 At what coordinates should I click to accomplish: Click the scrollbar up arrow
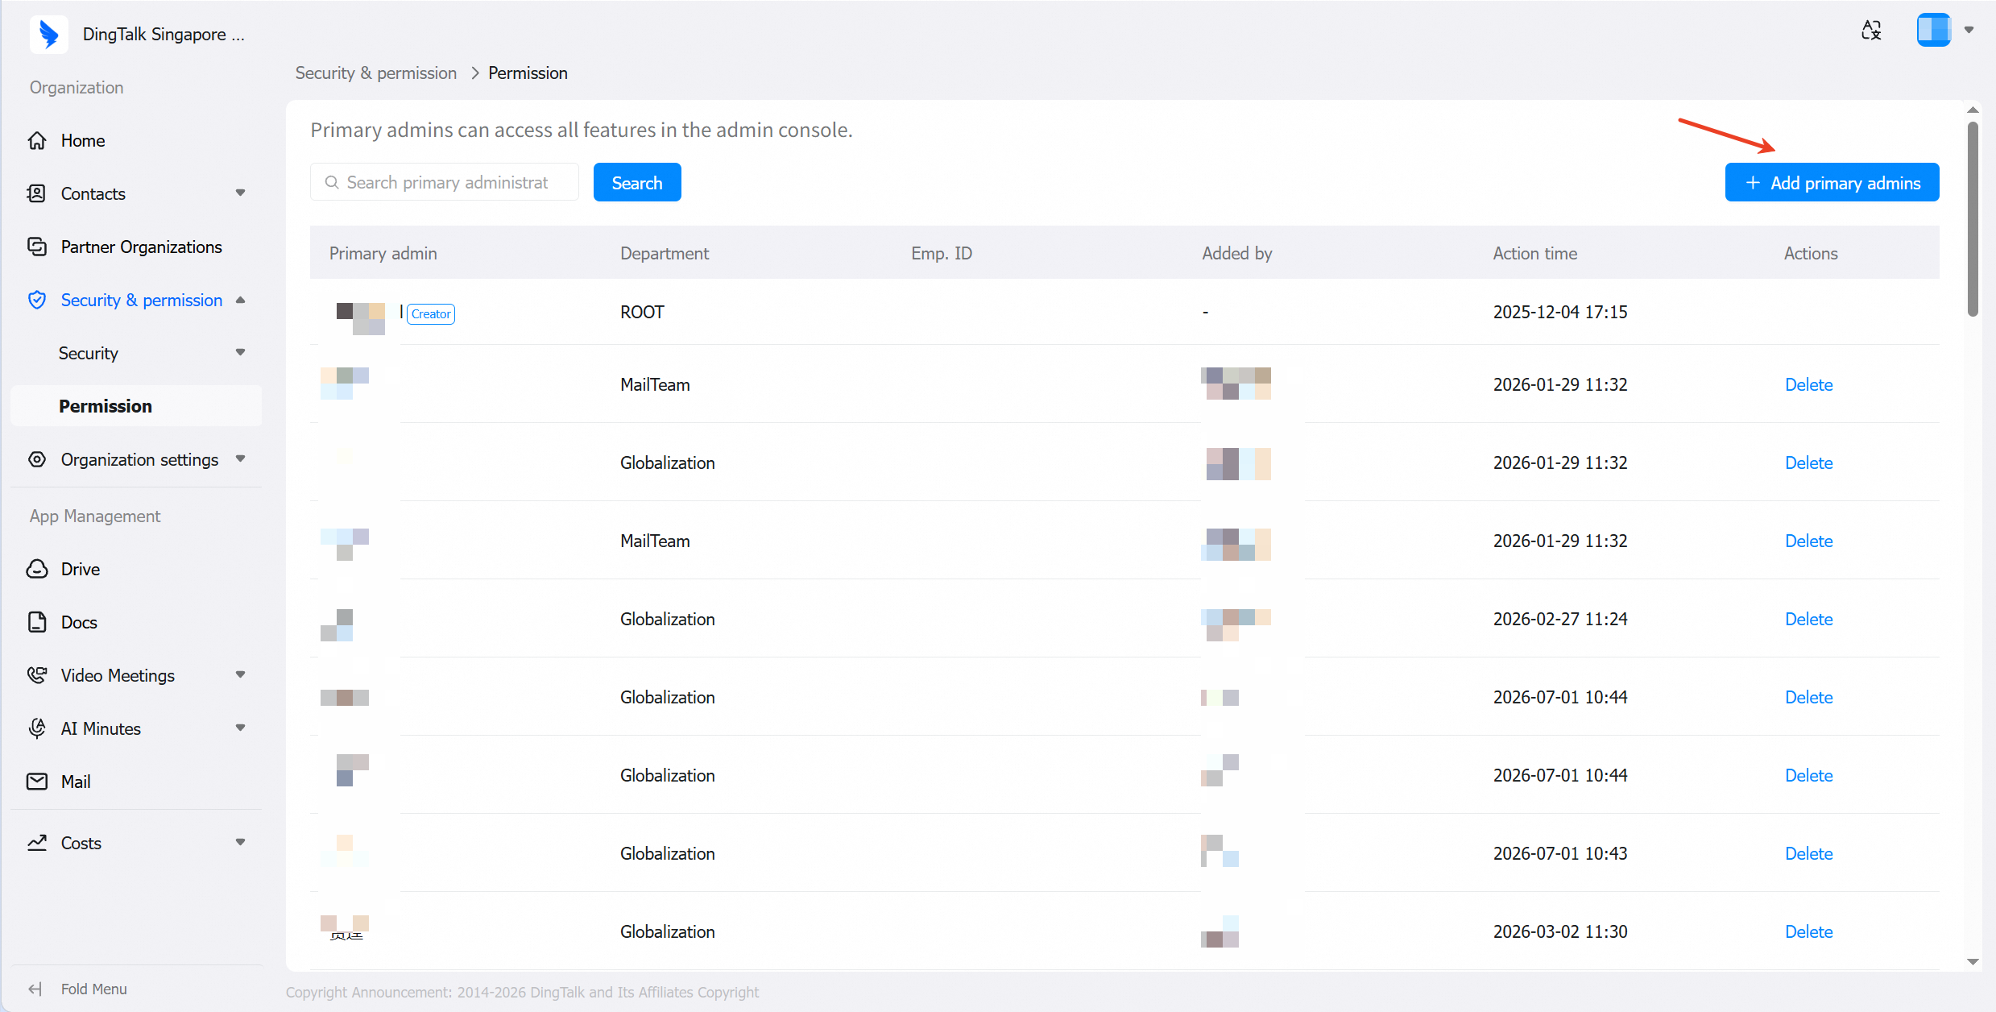click(1973, 110)
